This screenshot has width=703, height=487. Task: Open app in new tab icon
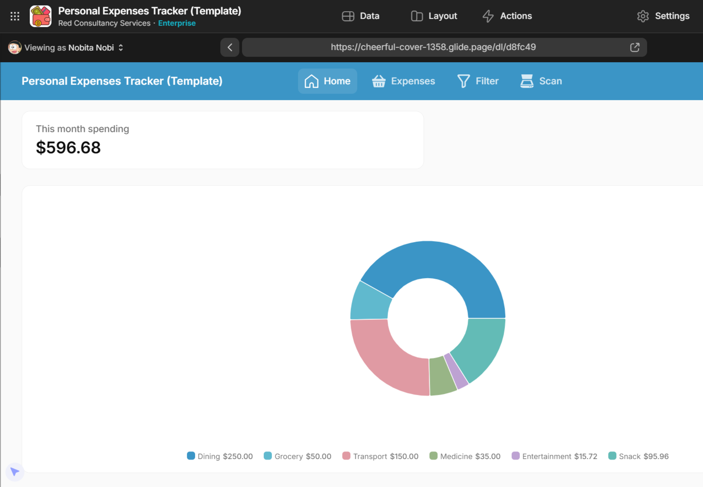coord(635,47)
